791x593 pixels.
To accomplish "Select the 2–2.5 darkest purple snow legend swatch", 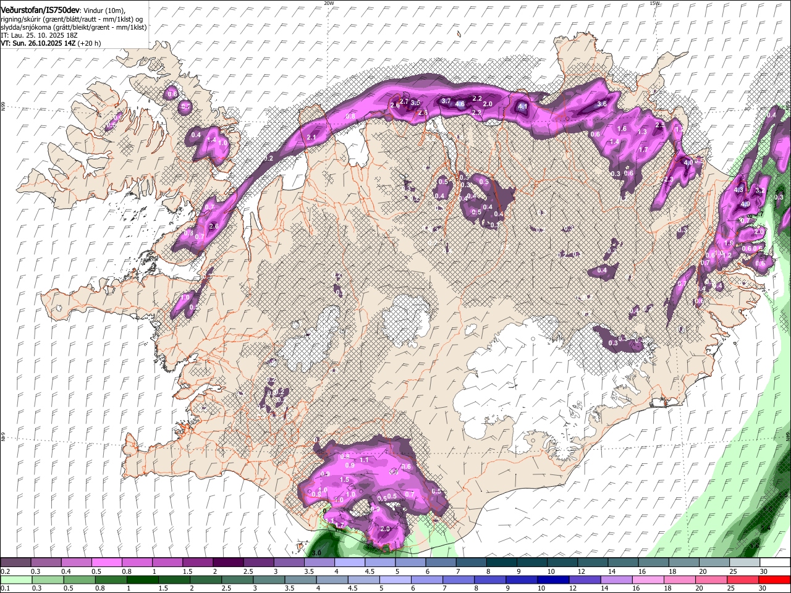I will click(227, 562).
